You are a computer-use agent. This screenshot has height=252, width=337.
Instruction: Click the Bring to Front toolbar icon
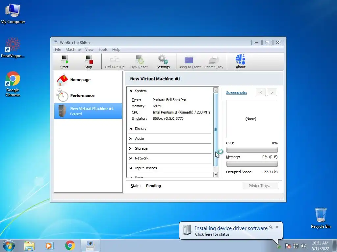click(x=190, y=62)
